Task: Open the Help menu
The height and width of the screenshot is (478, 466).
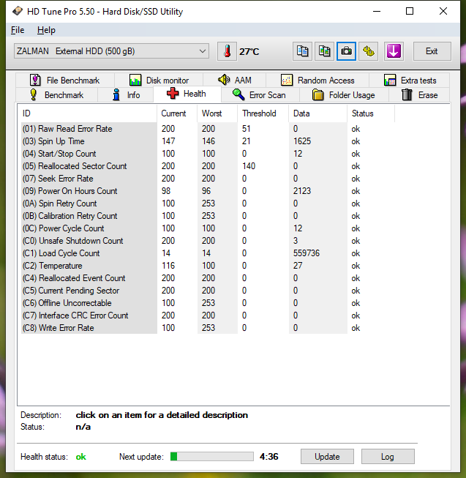Action: click(x=46, y=30)
